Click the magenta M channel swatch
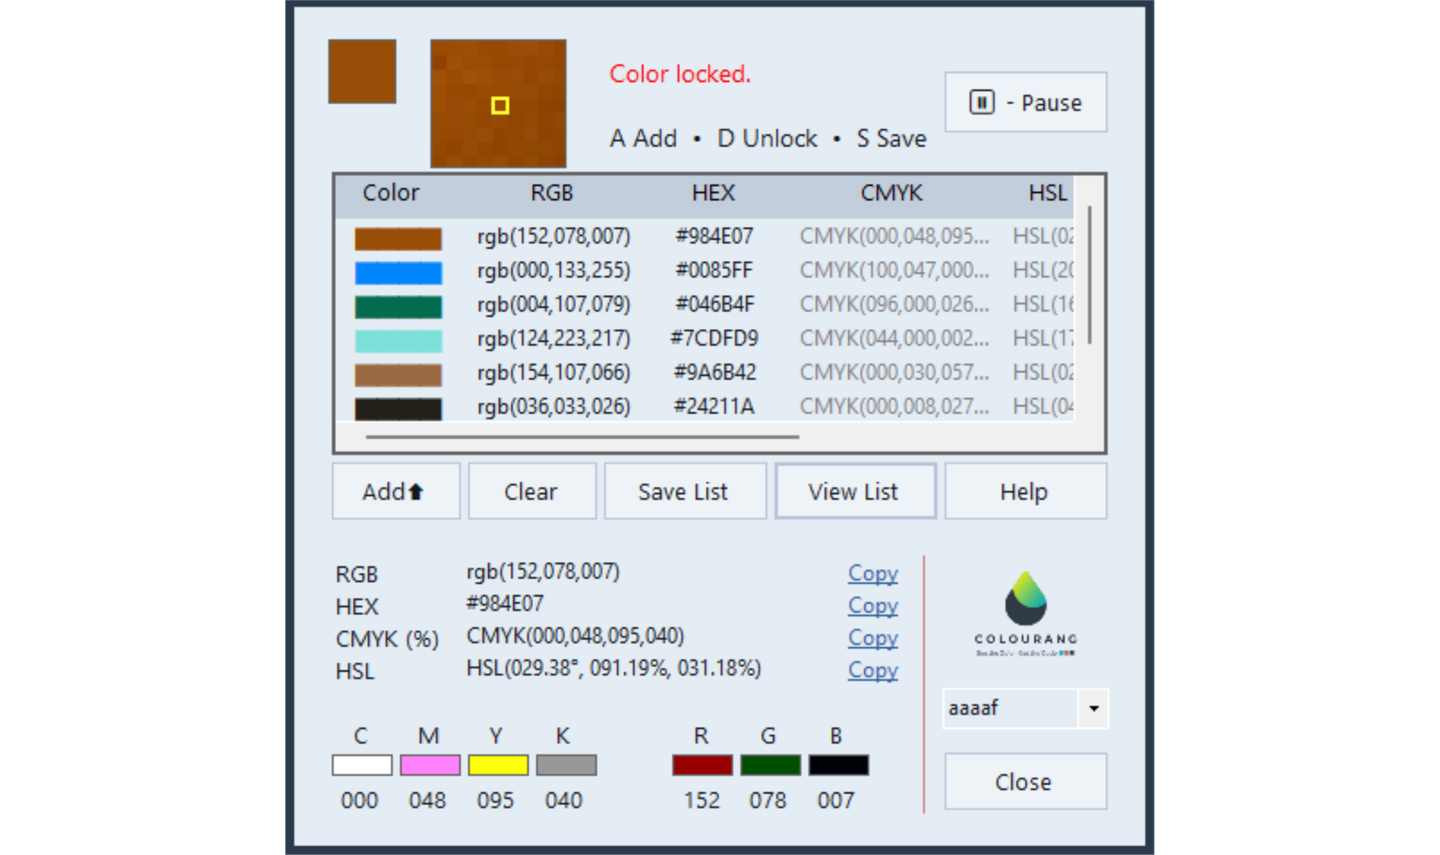The height and width of the screenshot is (855, 1440). point(430,765)
